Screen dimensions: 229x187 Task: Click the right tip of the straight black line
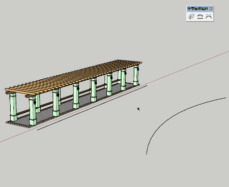click(x=147, y=86)
